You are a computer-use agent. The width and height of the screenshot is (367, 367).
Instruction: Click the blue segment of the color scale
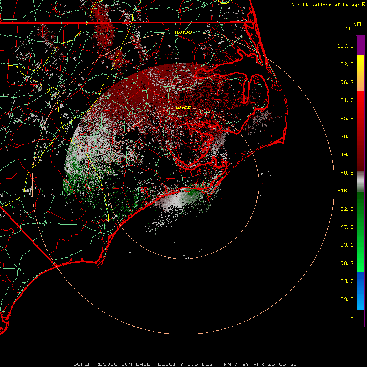pyautogui.click(x=360, y=291)
